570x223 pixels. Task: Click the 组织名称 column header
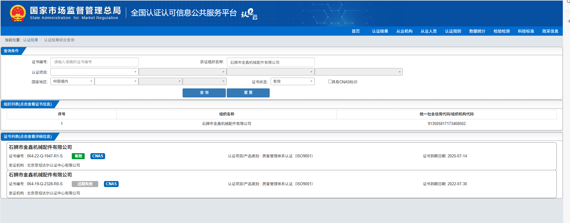pyautogui.click(x=227, y=114)
